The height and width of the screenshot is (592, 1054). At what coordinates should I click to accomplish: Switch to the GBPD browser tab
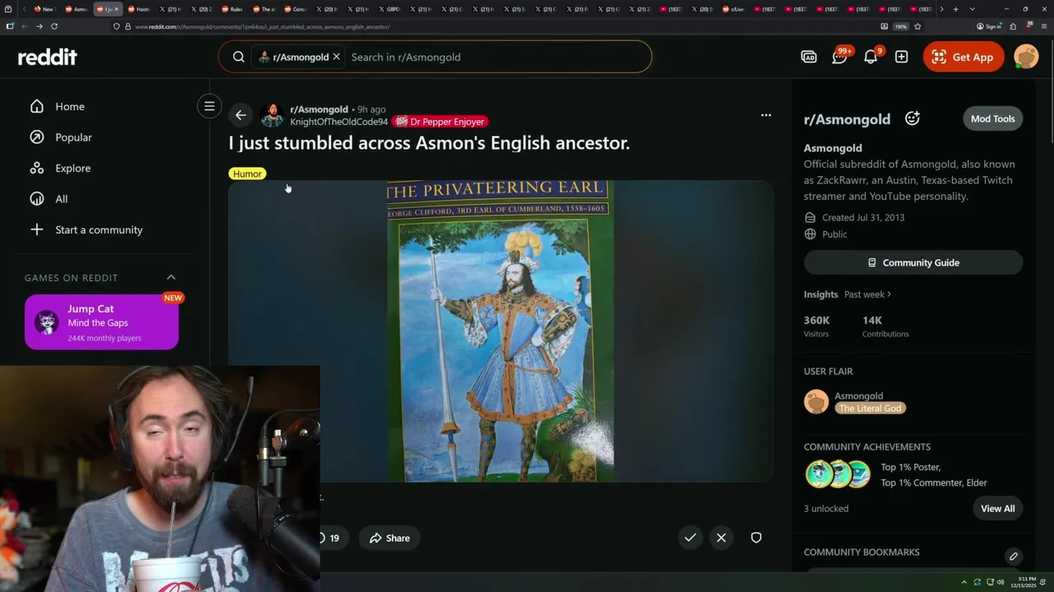pos(390,9)
